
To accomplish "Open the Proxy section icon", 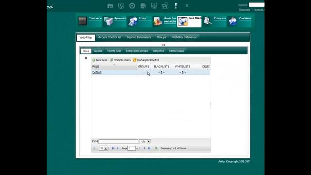I will click(x=133, y=21).
